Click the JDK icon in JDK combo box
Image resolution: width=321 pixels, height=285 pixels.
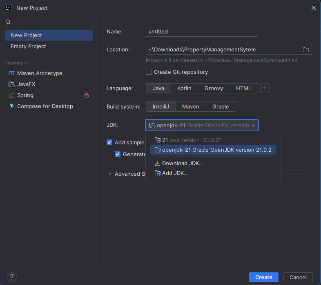[x=152, y=125]
